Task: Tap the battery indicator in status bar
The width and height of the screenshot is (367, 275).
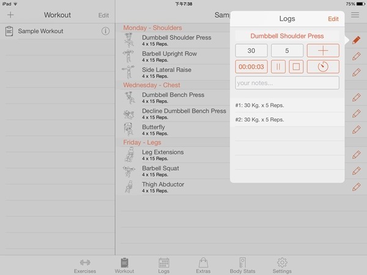Action: (x=361, y=4)
